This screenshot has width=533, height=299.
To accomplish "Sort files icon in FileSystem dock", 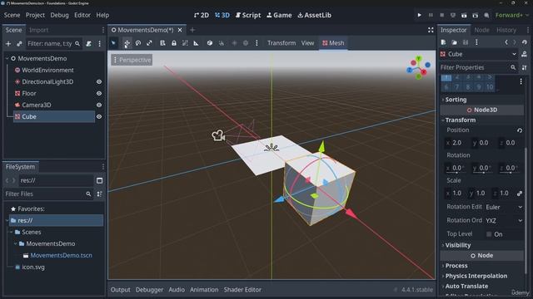I will 99,194.
